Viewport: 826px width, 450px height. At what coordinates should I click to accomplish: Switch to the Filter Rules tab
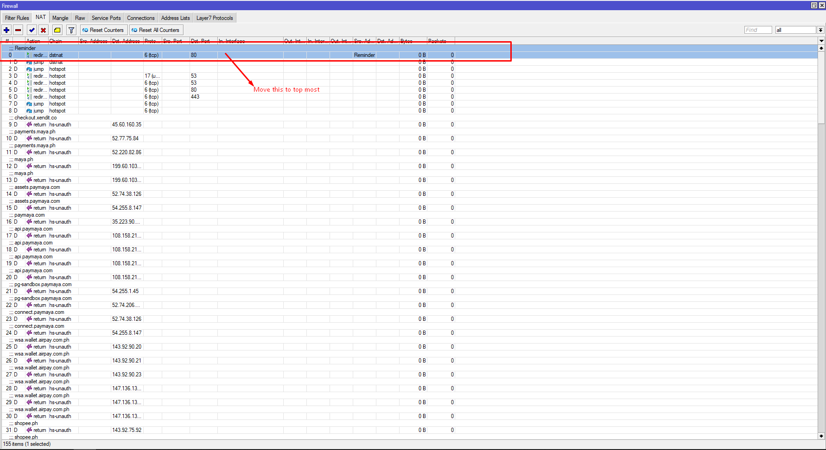pos(17,18)
